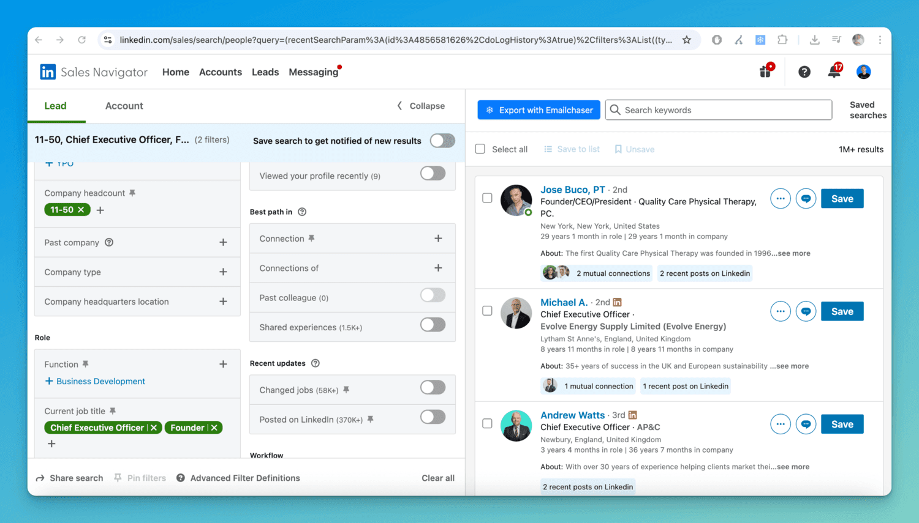
Task: Check the Select all checkbox
Action: 480,149
